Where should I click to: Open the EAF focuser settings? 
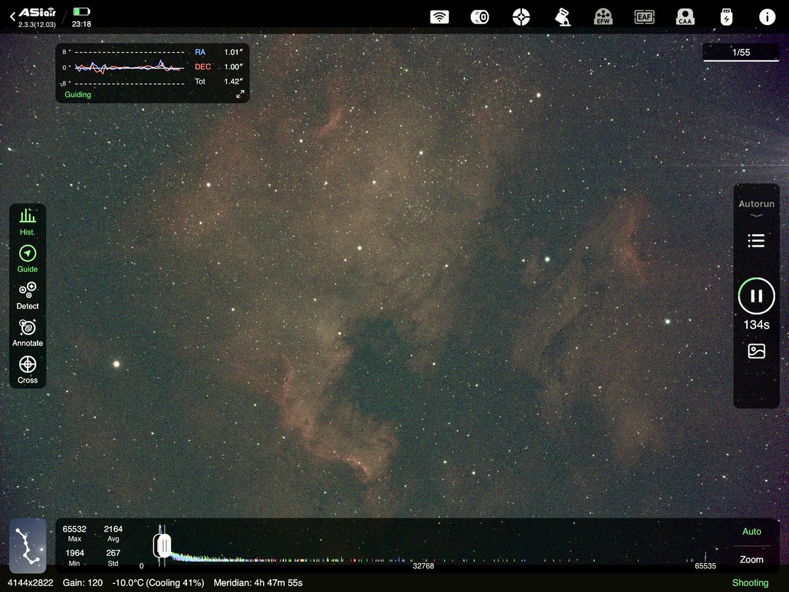[x=644, y=17]
